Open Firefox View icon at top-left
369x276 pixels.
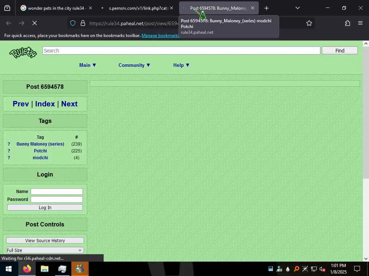coord(7,8)
